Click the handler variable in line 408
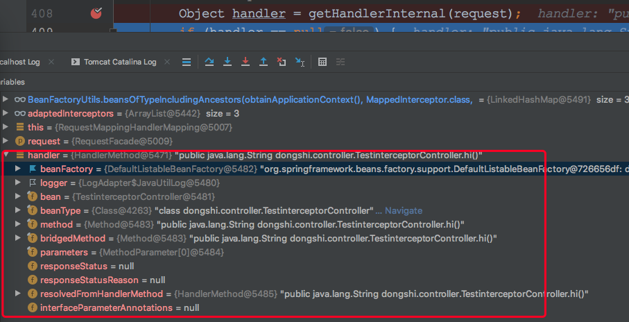 coord(259,14)
